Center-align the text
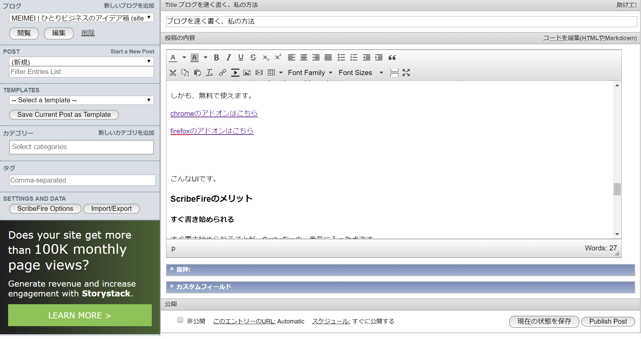The height and width of the screenshot is (339, 641). tap(304, 58)
